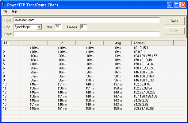Click the Timeout input field

tap(83, 27)
